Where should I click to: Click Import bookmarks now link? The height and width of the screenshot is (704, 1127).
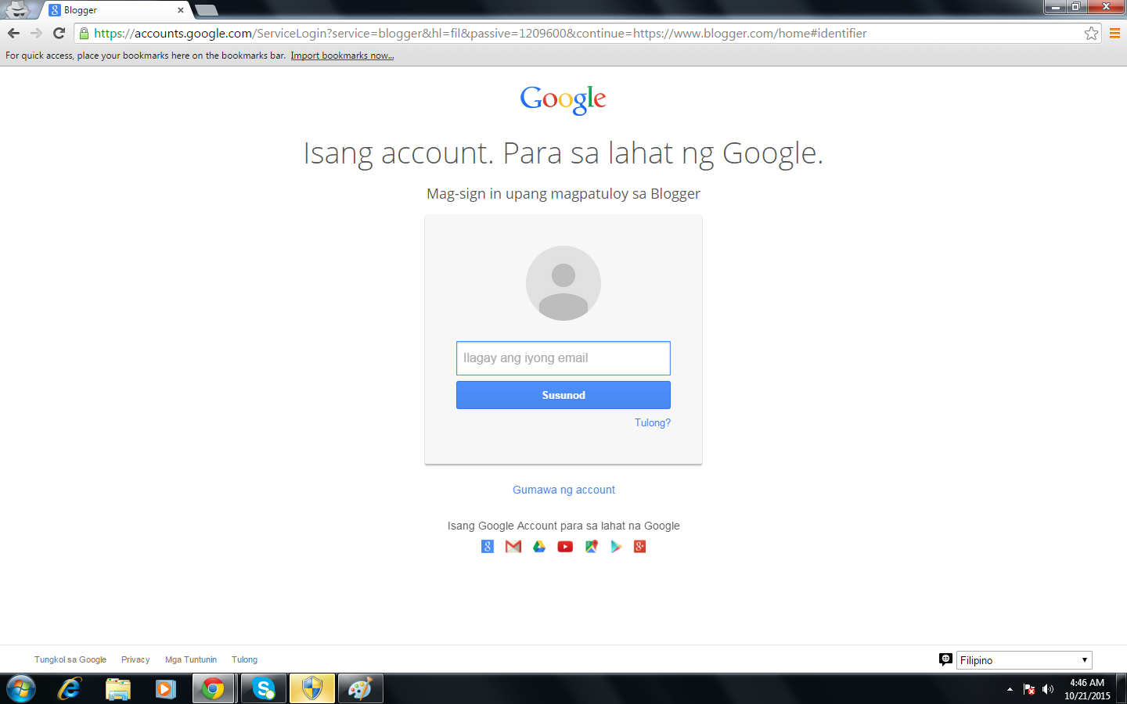(342, 56)
